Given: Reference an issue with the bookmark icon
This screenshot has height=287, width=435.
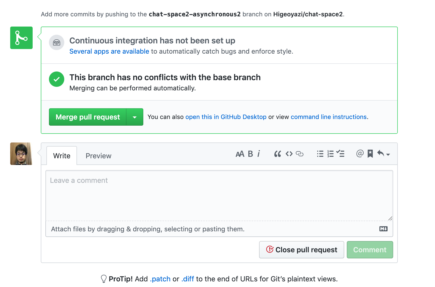Looking at the screenshot, I should coord(370,154).
